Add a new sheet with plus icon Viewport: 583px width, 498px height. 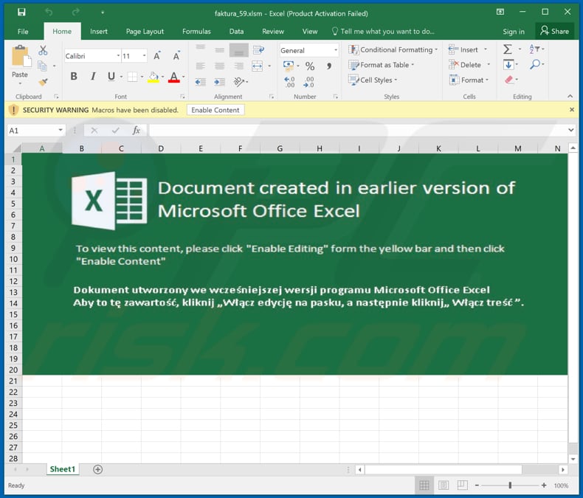point(98,469)
